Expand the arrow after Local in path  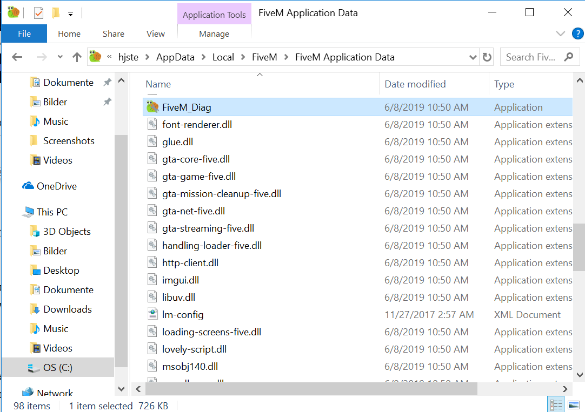(x=243, y=57)
